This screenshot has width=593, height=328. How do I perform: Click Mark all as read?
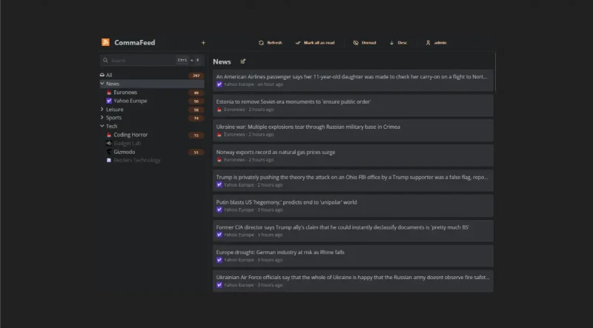[x=315, y=43]
